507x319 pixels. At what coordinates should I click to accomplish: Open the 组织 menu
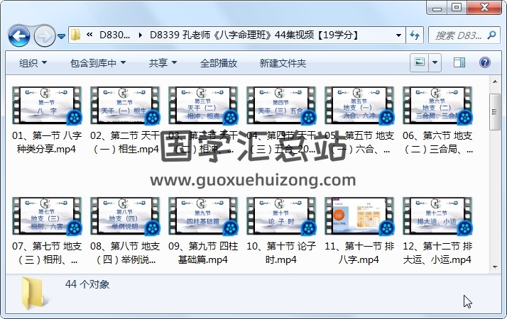click(33, 63)
